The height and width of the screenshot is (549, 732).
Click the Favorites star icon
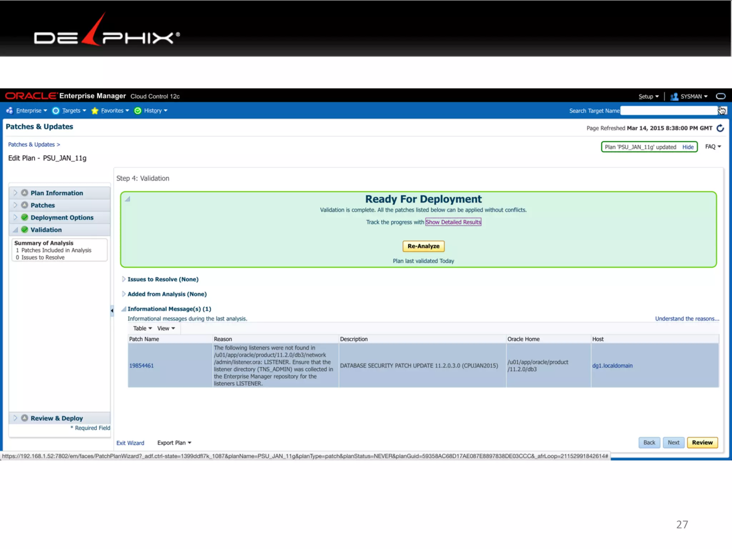click(95, 110)
